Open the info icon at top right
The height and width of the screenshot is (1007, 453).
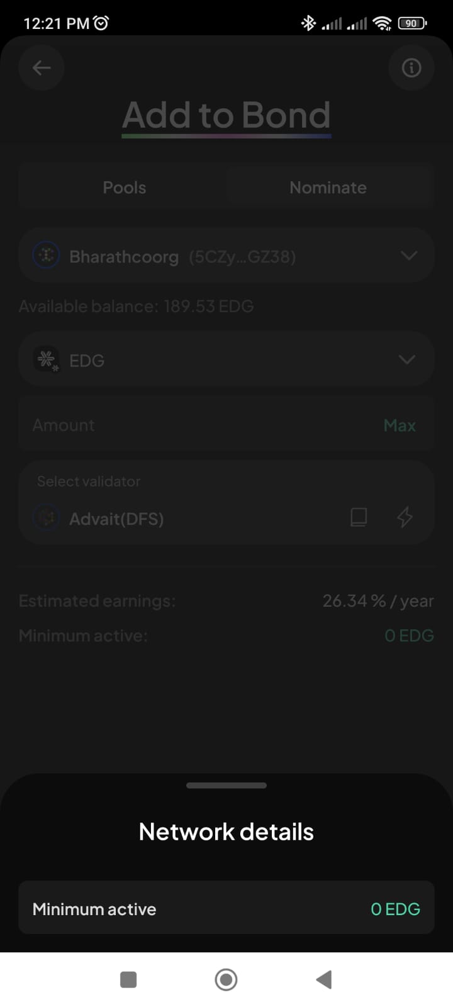tap(411, 67)
